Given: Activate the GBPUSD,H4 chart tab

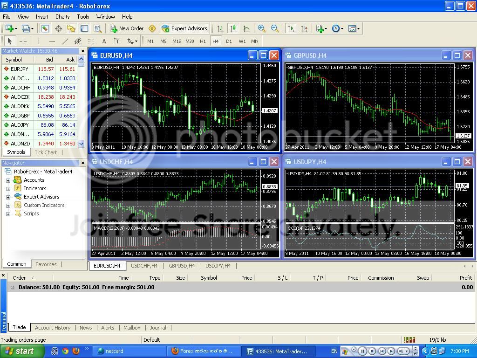Looking at the screenshot, I should tap(182, 266).
